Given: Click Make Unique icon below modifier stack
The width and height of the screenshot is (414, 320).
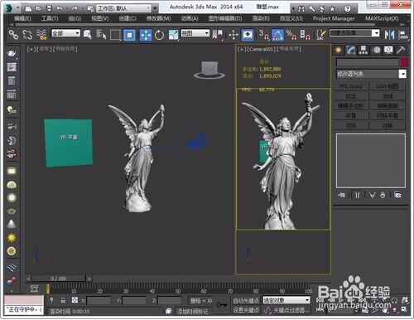Looking at the screenshot, I should 372,195.
